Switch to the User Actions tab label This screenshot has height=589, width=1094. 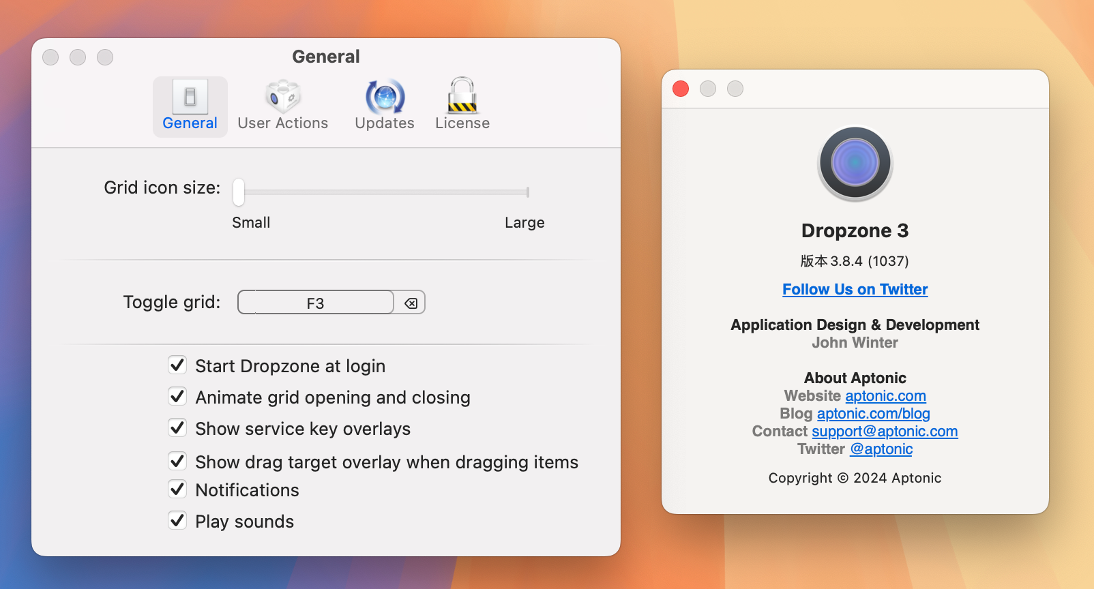(x=283, y=123)
